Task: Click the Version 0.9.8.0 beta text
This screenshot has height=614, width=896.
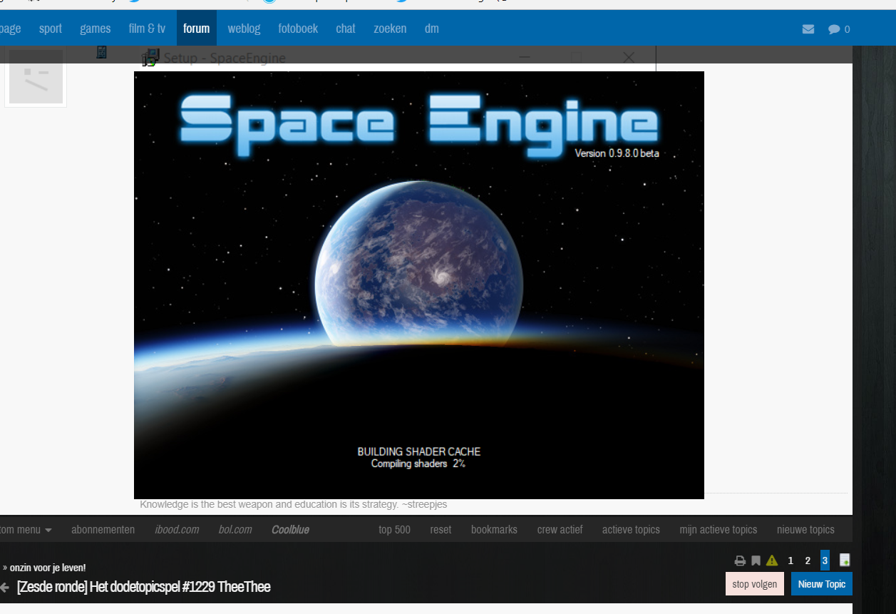Action: 617,153
